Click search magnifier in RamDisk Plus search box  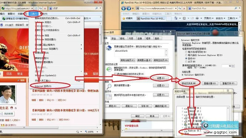click(236, 8)
